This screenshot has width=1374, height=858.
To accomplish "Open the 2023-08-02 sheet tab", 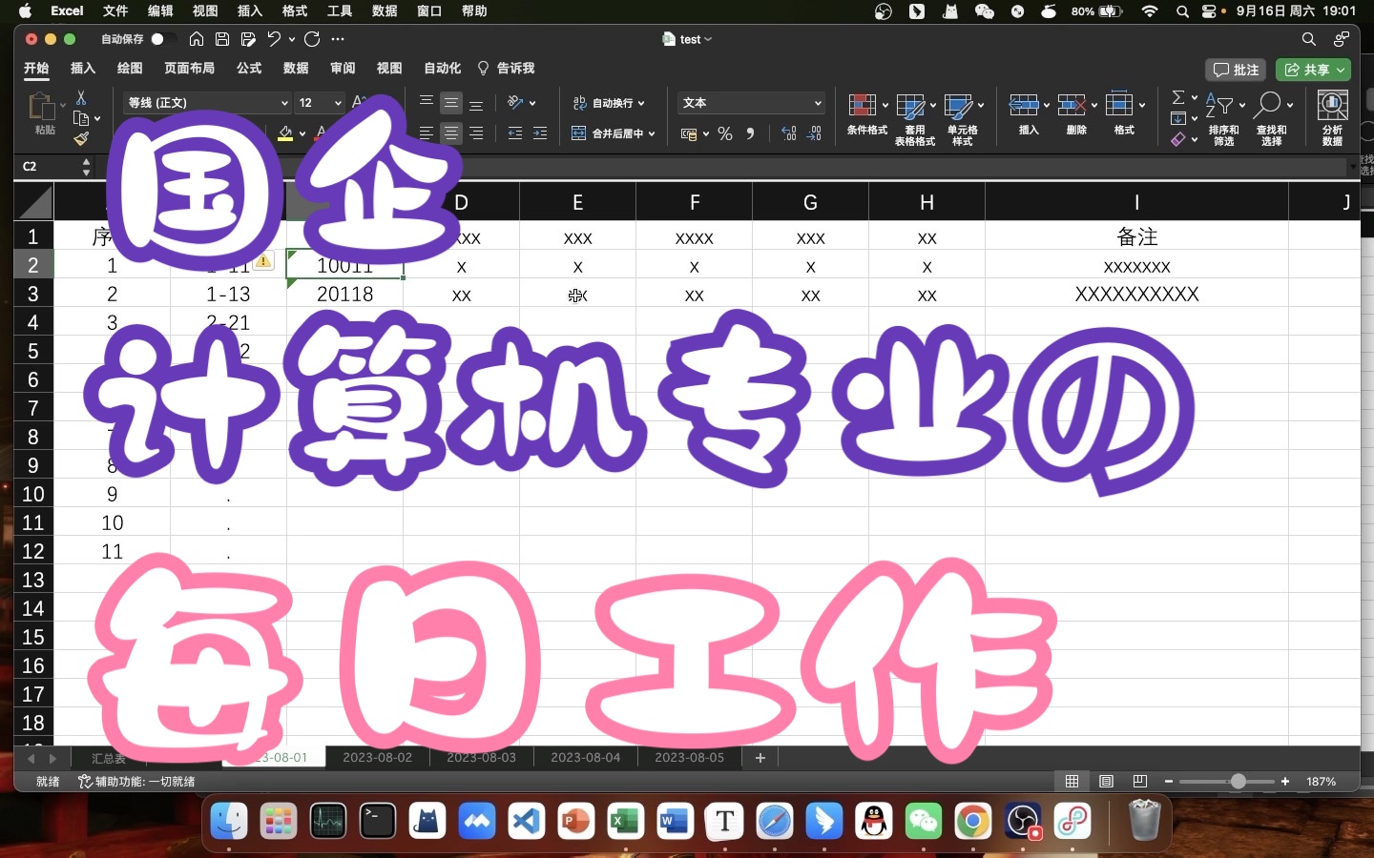I will (x=378, y=757).
